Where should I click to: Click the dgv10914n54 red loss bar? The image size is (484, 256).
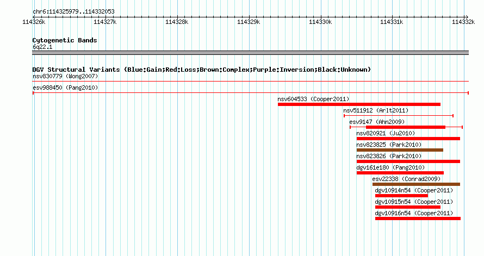coord(401,196)
